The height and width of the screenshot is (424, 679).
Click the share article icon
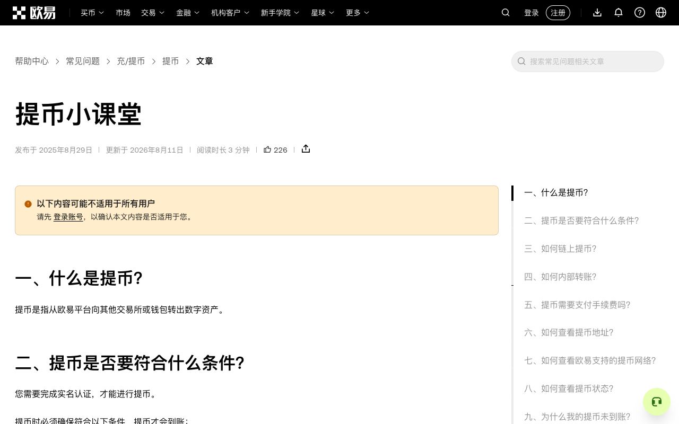306,149
